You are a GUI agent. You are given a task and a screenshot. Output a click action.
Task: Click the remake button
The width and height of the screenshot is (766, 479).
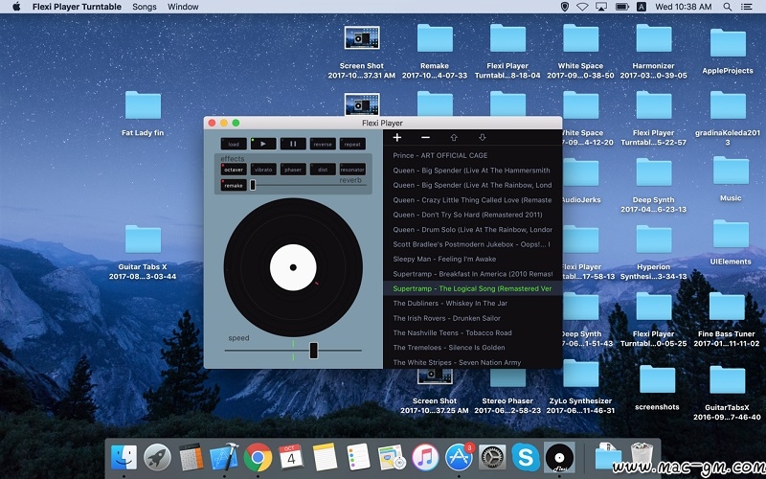point(234,185)
